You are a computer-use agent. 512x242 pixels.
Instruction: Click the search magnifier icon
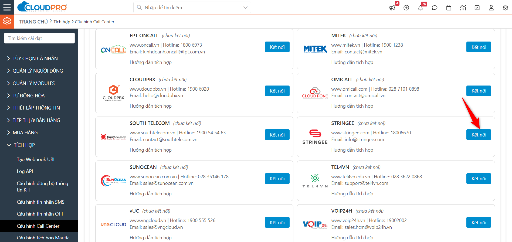(x=139, y=7)
